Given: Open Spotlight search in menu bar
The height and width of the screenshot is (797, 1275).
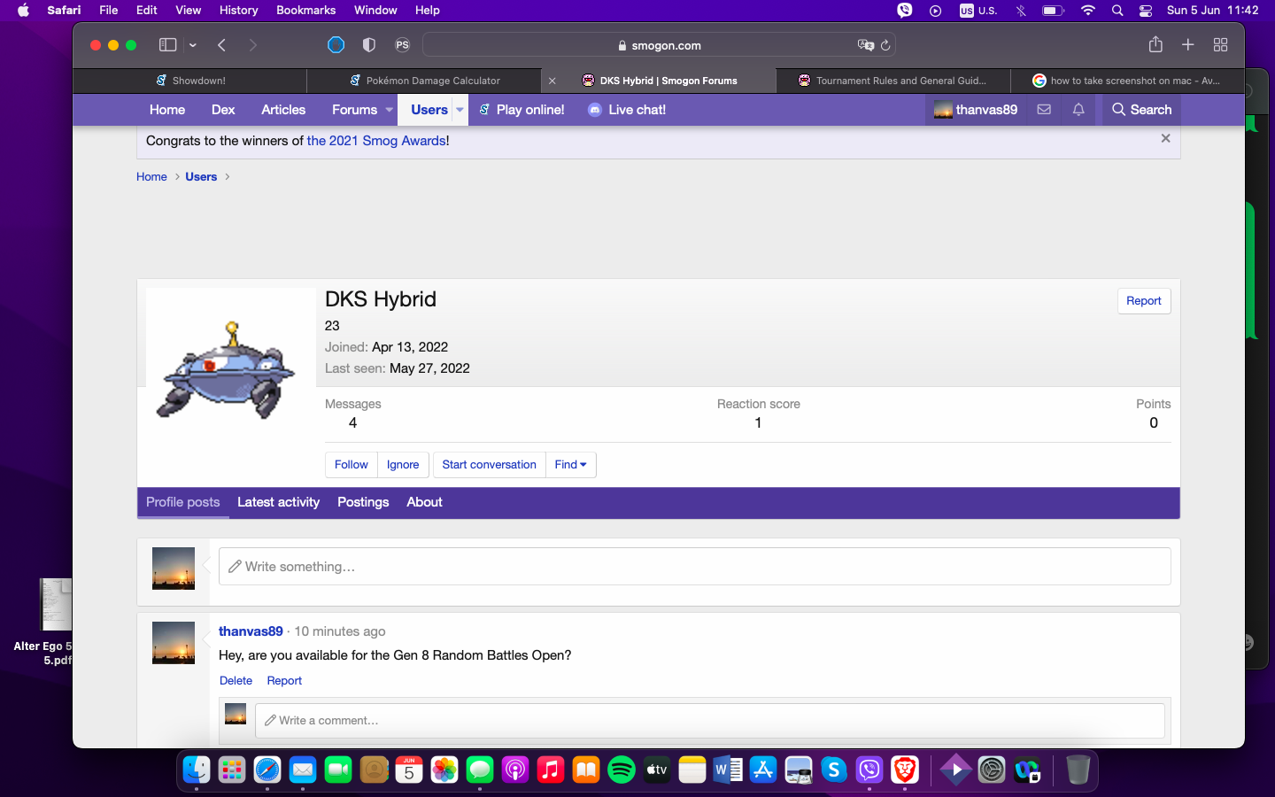Looking at the screenshot, I should tap(1117, 11).
